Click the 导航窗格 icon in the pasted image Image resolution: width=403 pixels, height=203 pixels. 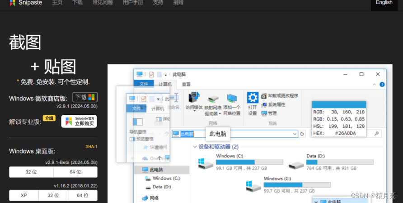coord(138,122)
